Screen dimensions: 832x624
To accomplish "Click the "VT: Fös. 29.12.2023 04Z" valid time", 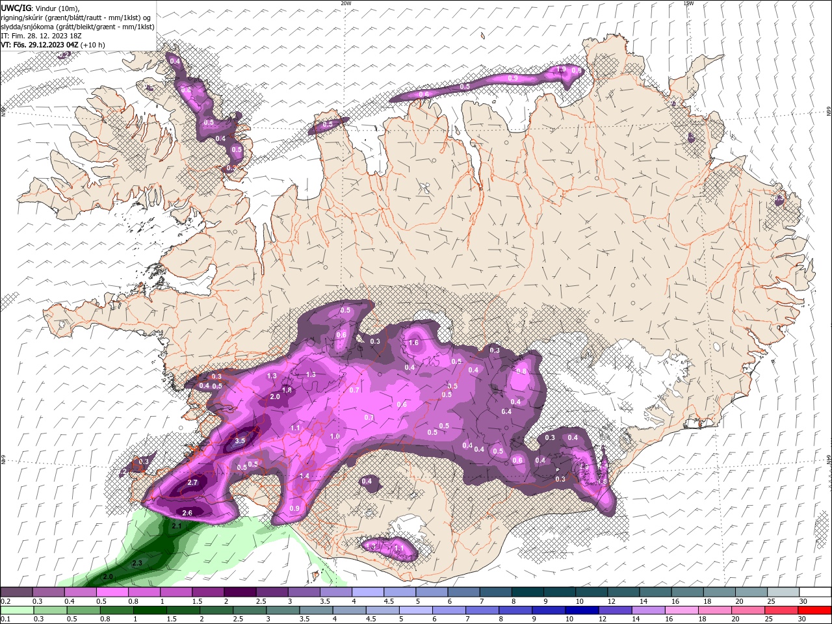I will point(40,45).
